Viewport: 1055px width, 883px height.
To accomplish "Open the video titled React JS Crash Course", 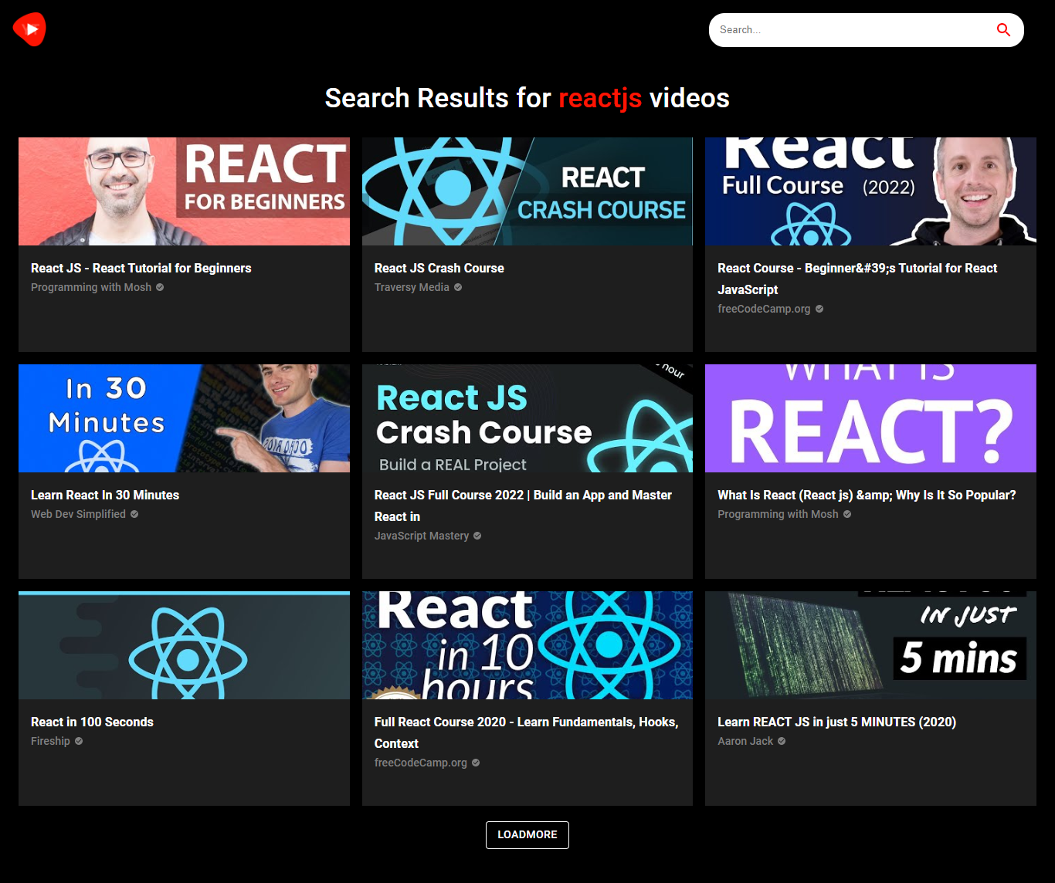I will click(439, 268).
